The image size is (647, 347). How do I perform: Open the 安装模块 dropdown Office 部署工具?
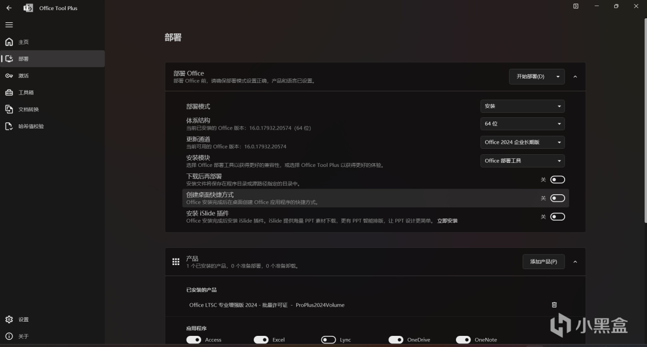522,161
